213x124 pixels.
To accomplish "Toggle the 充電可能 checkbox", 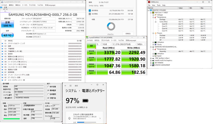I will click(48, 98).
